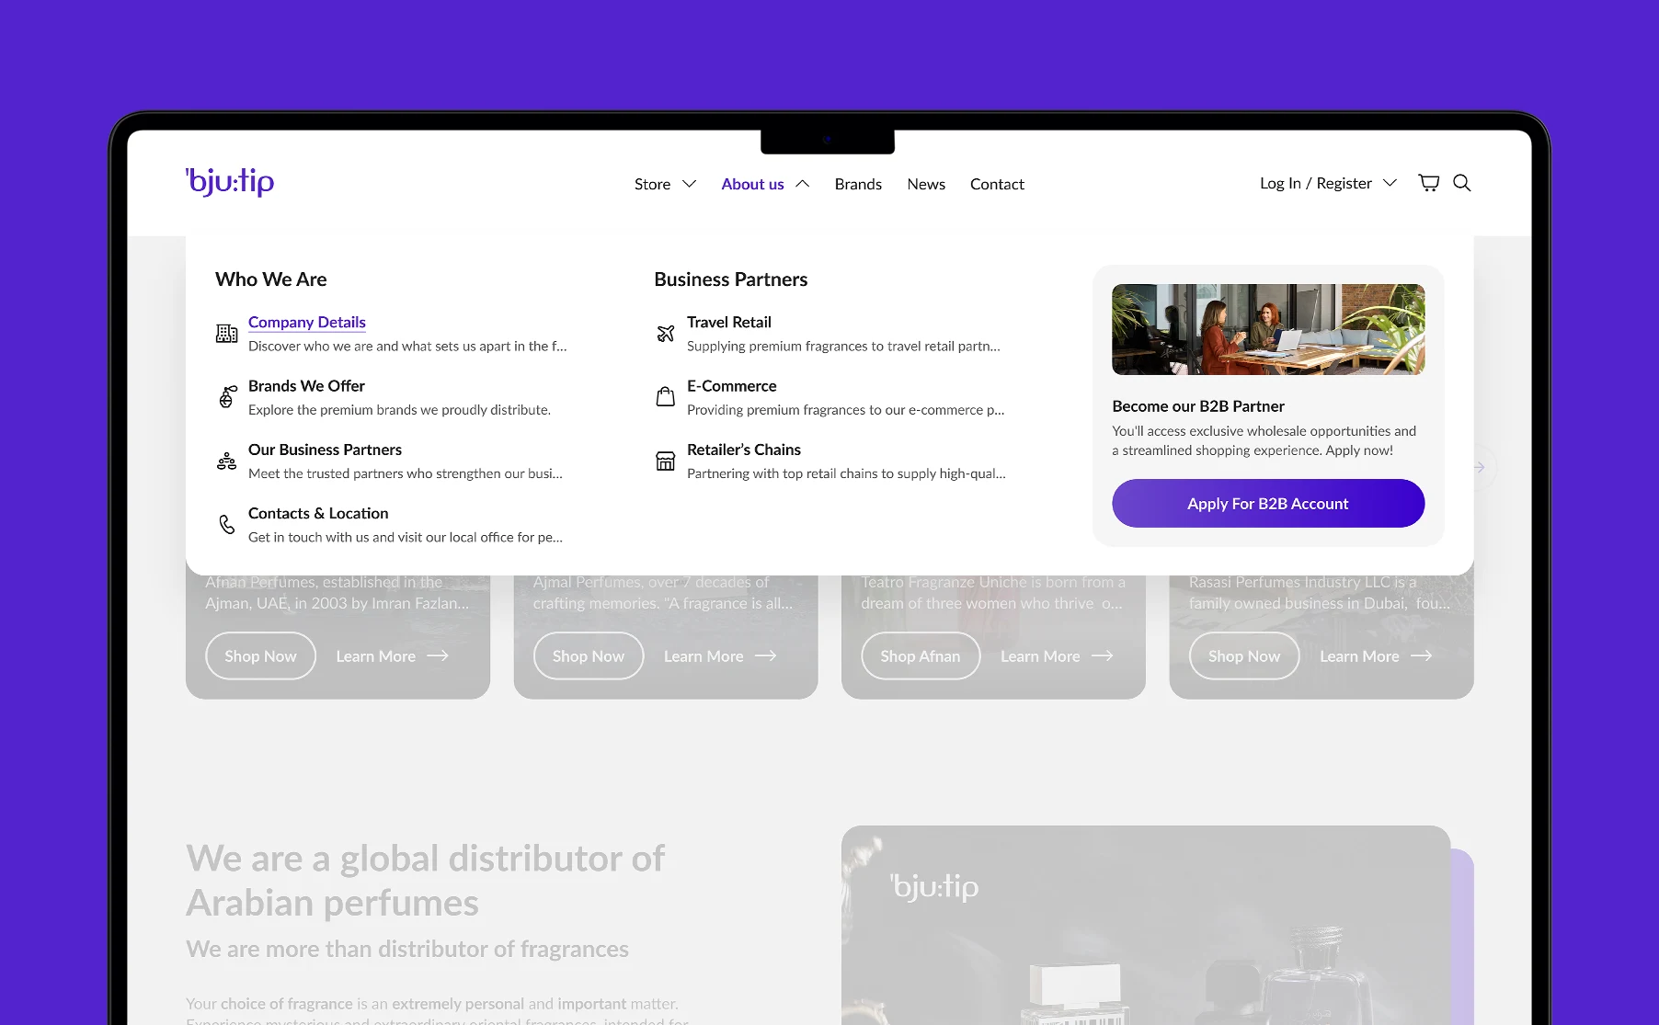
Task: Open Brands We Offer link
Action: 306,386
